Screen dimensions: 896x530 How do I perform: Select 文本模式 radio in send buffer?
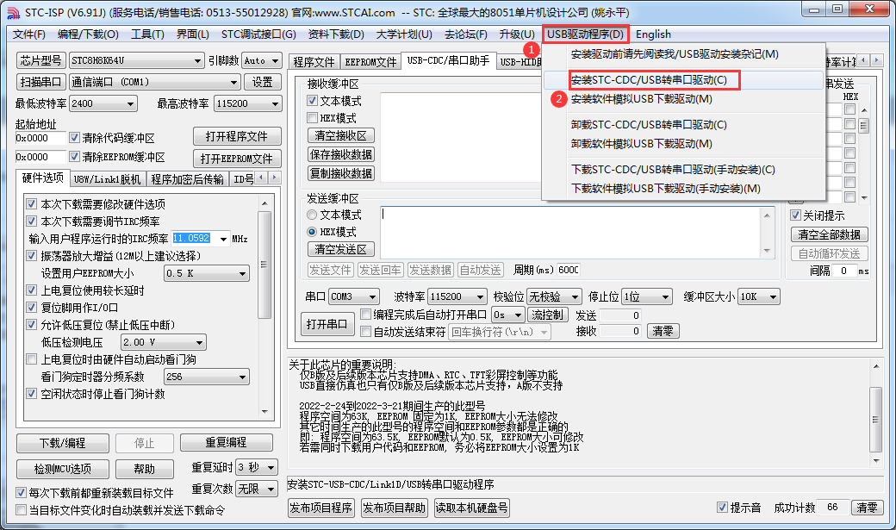coord(312,215)
